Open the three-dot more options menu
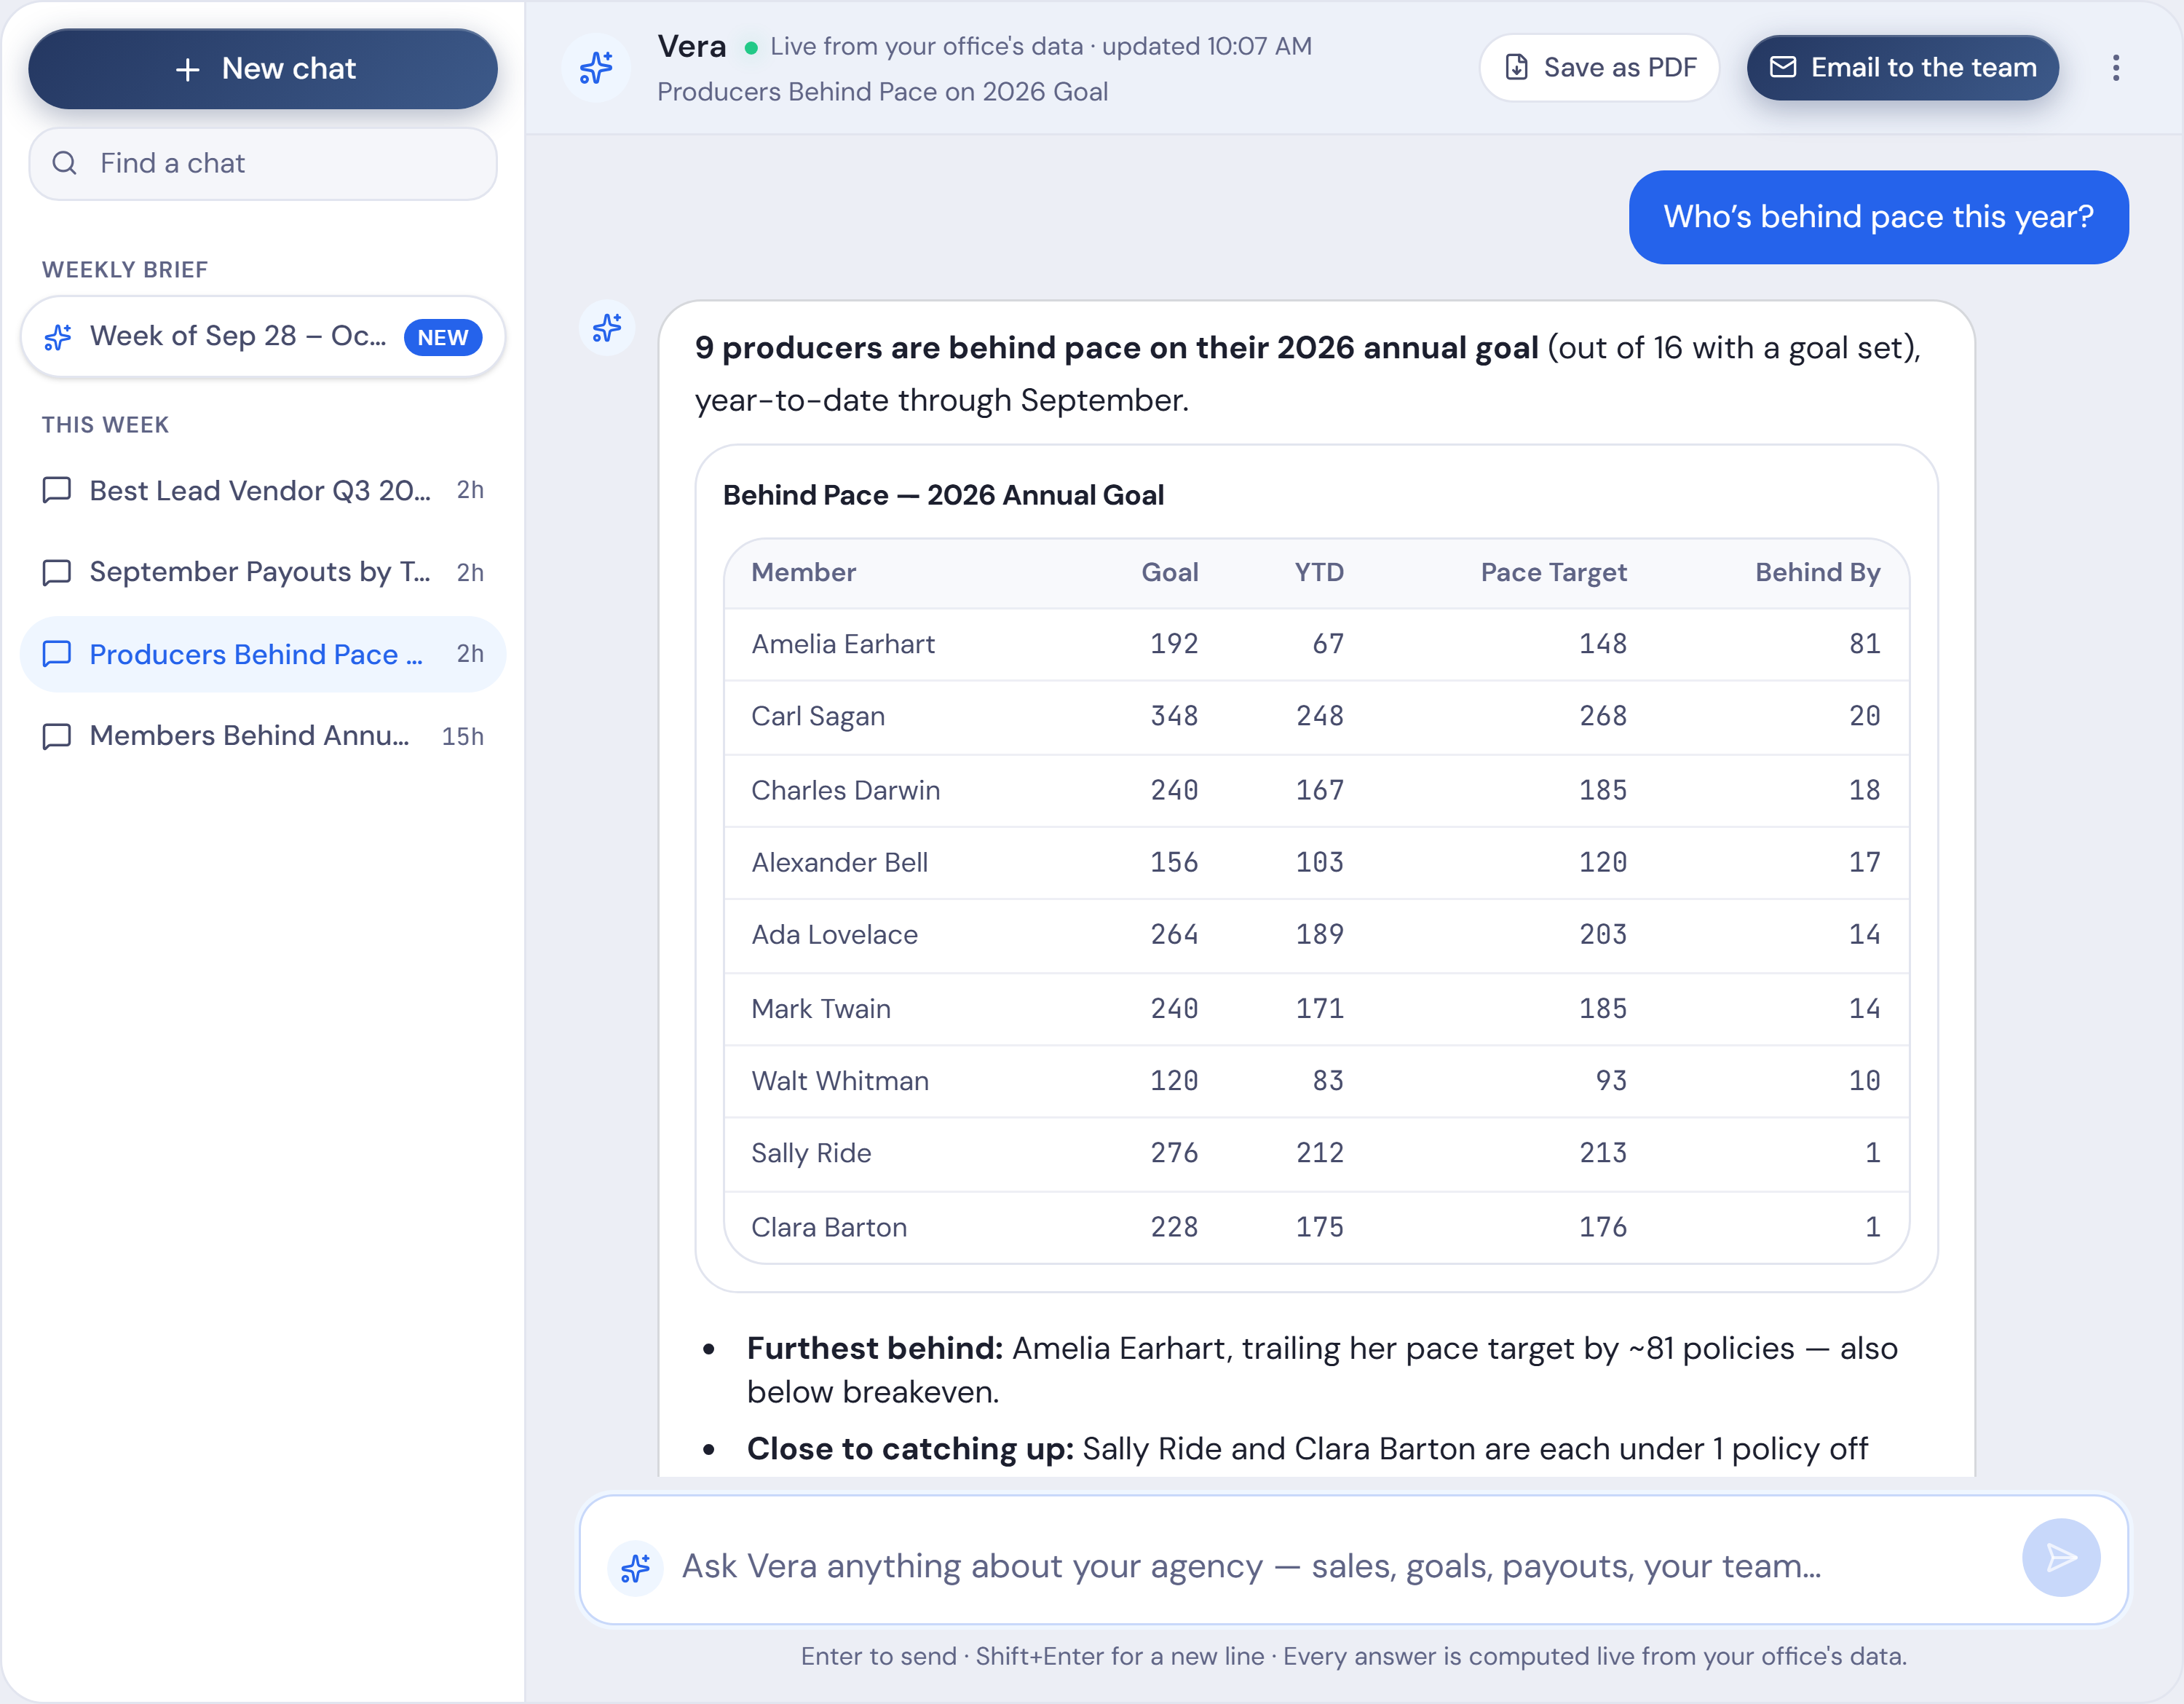The image size is (2184, 1704). coord(2115,68)
